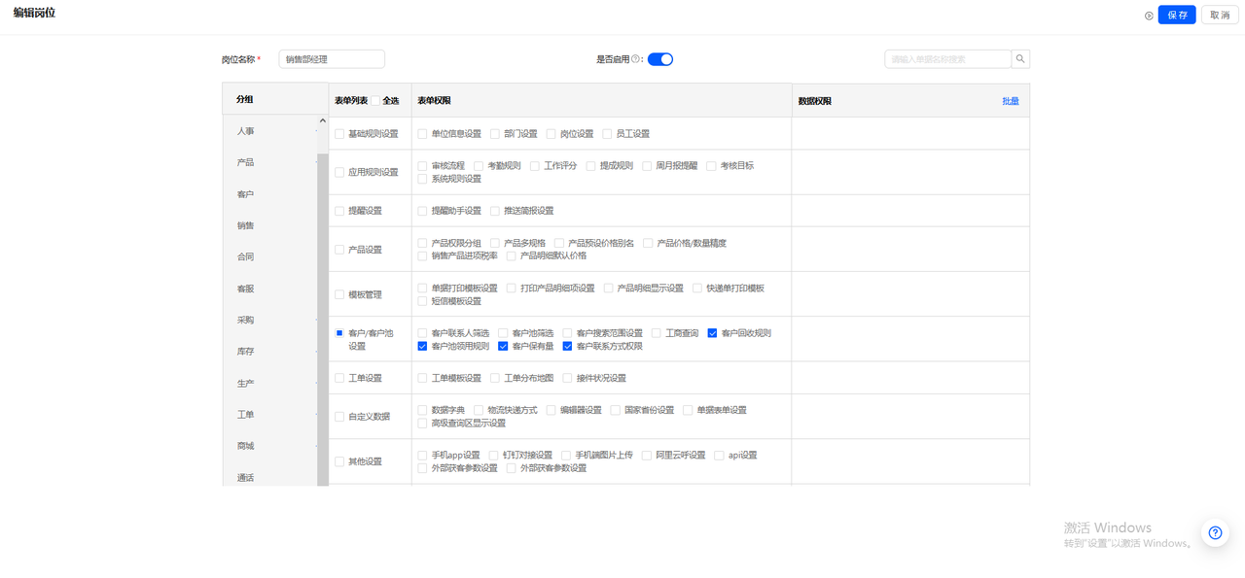Check the api设置 checkbox

tap(719, 455)
